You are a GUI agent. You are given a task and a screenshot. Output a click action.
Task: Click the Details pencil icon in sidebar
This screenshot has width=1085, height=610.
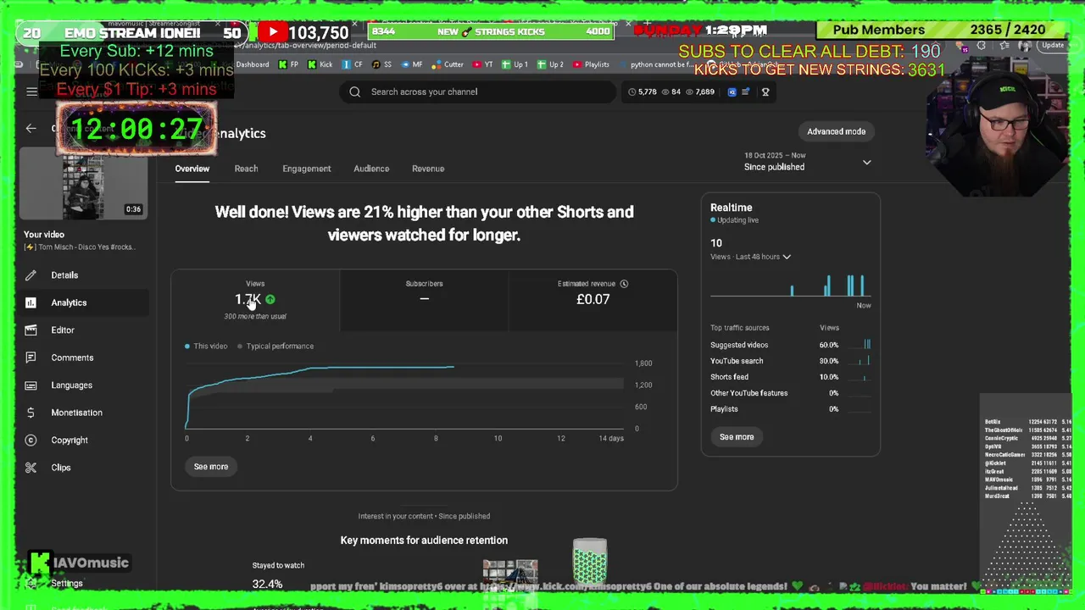tap(31, 275)
